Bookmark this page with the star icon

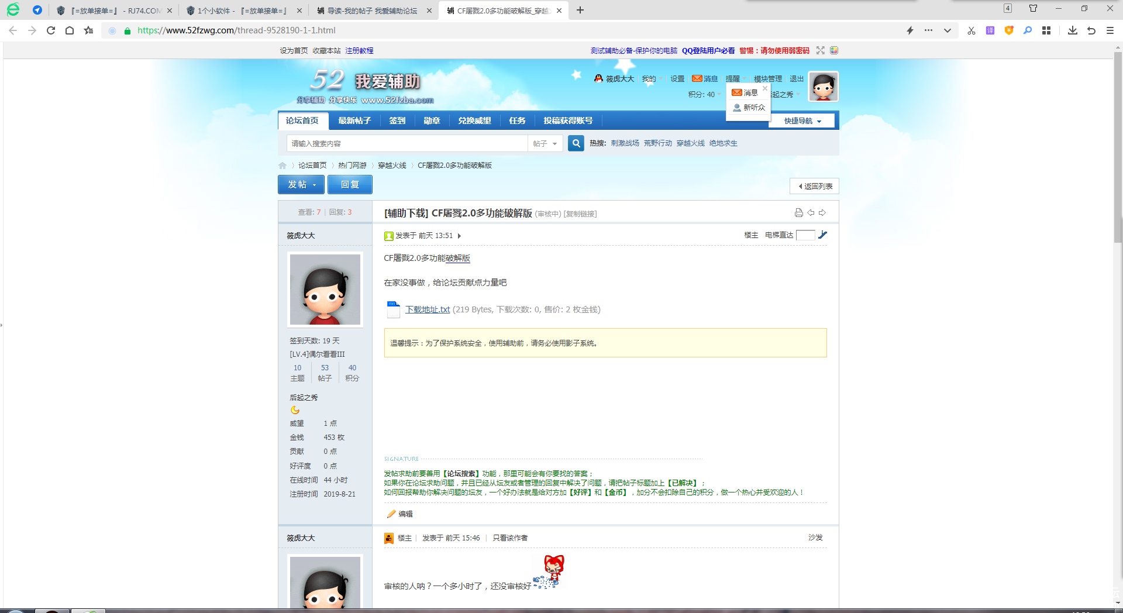(x=88, y=30)
